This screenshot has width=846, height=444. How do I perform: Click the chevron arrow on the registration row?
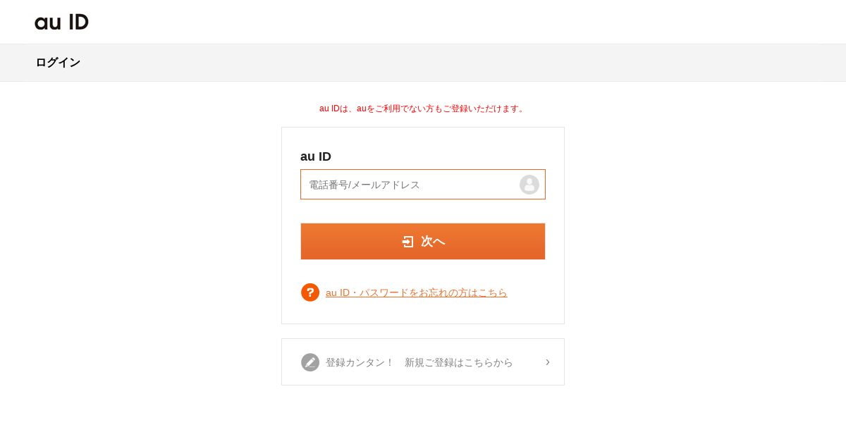(548, 362)
